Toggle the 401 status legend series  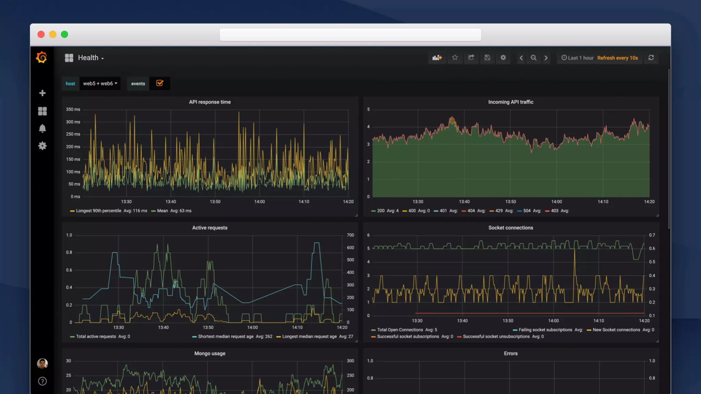coord(443,211)
